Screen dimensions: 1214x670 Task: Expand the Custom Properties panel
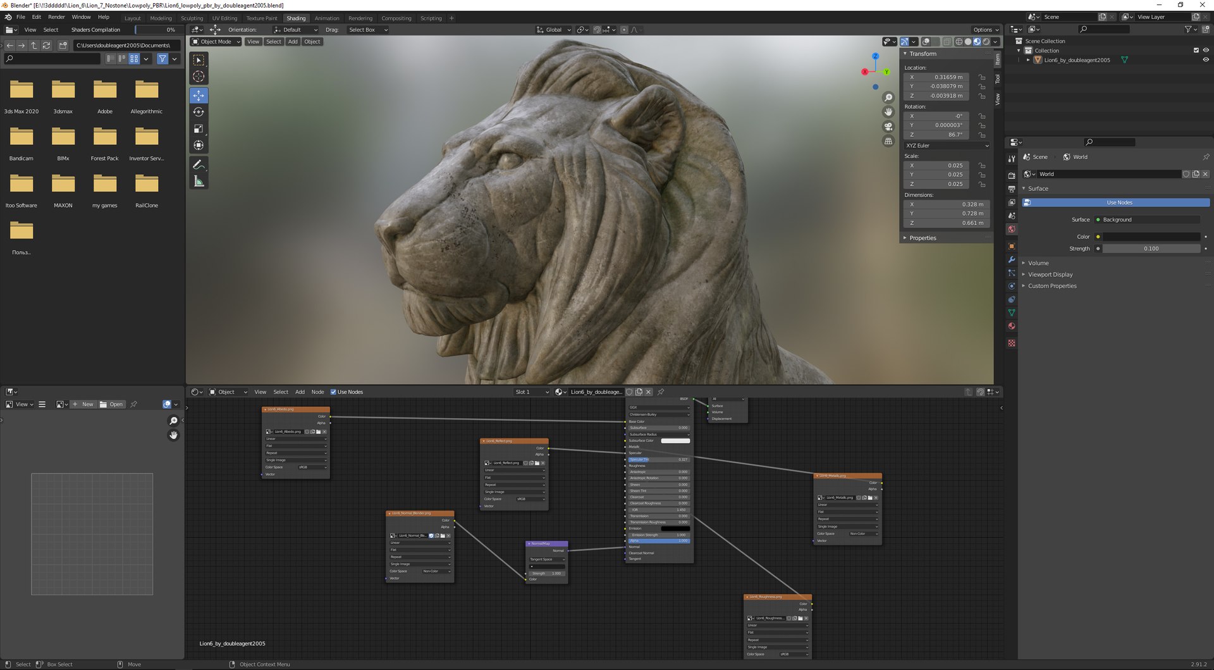coord(1052,286)
